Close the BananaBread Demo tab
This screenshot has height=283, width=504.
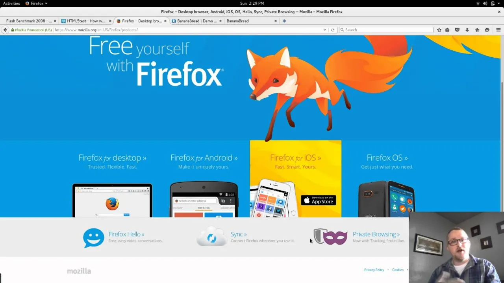pyautogui.click(x=220, y=21)
